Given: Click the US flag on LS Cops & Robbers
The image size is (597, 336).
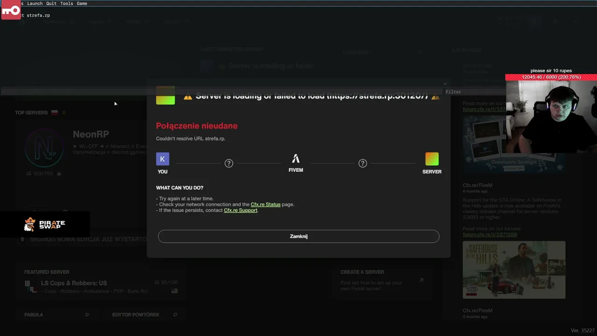Looking at the screenshot, I should click(174, 291).
